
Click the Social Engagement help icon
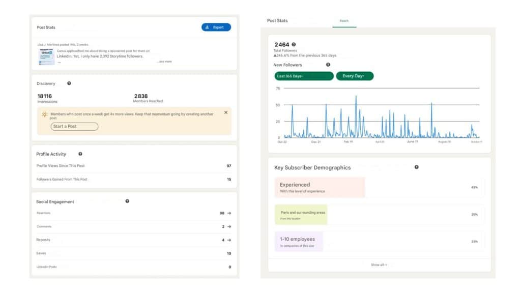click(x=127, y=201)
